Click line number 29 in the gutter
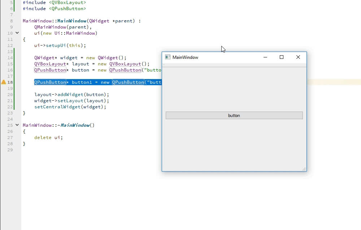Viewport: 361px width, 230px height. click(10, 149)
